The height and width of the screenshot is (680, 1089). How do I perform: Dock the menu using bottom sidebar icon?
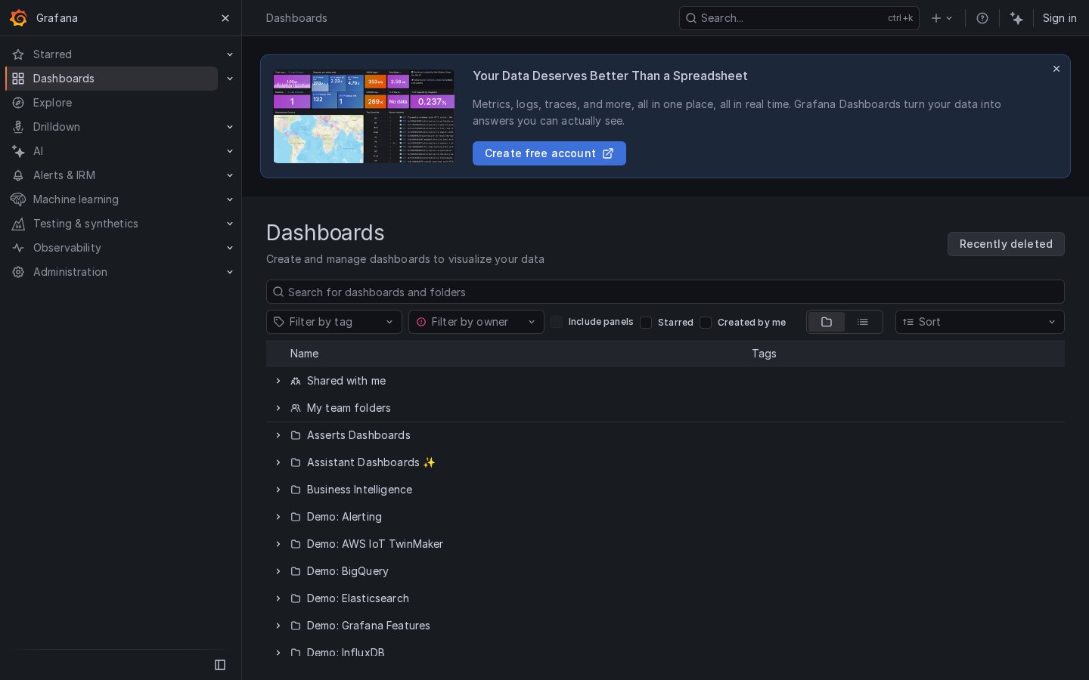[220, 665]
